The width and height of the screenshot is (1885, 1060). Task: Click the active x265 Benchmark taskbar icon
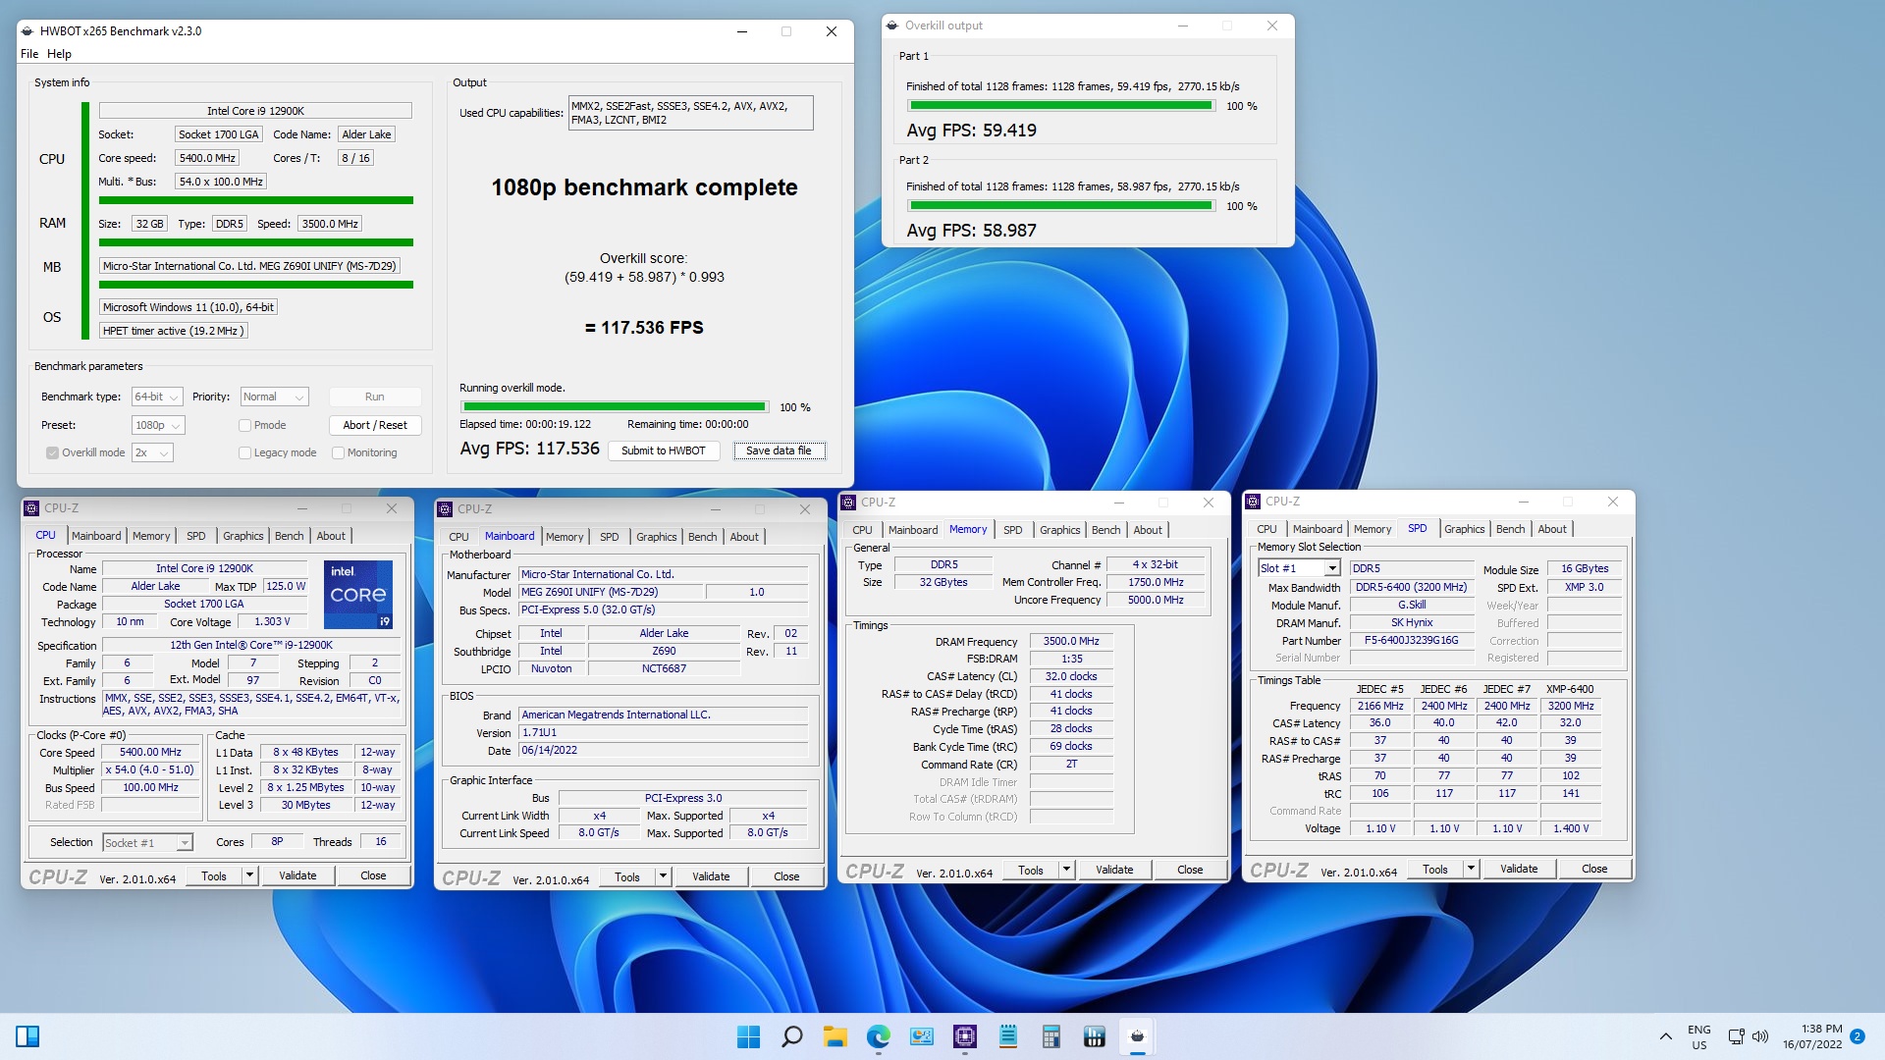pyautogui.click(x=1137, y=1036)
